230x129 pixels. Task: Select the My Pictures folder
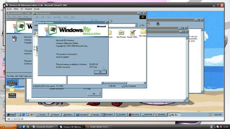(121, 34)
